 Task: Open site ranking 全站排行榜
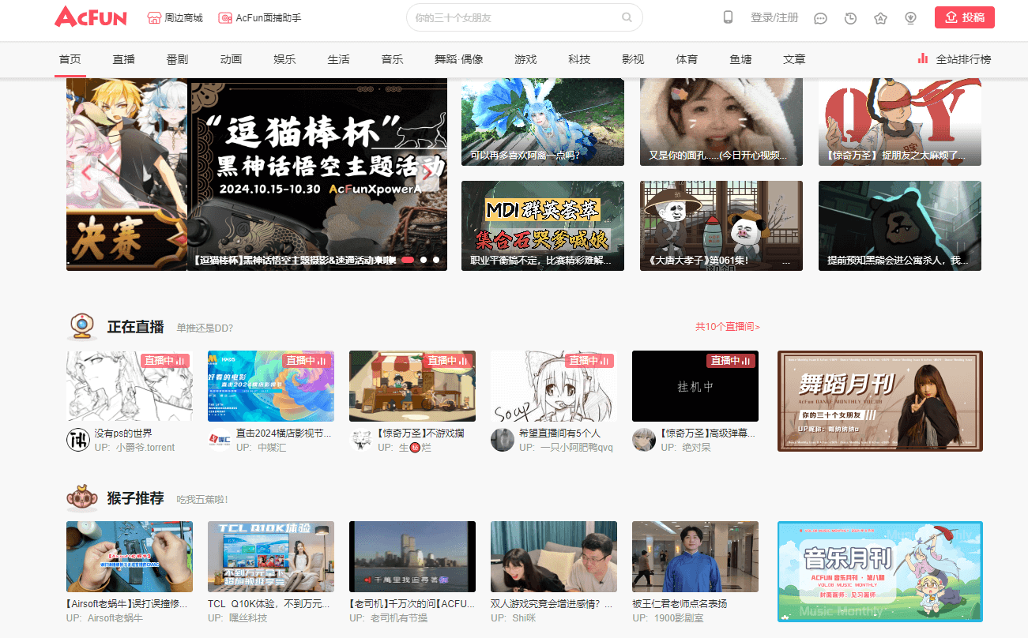point(955,59)
